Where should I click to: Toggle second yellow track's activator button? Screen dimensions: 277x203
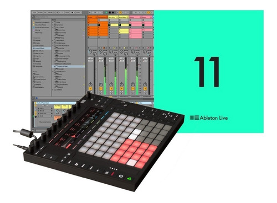tap(122, 89)
